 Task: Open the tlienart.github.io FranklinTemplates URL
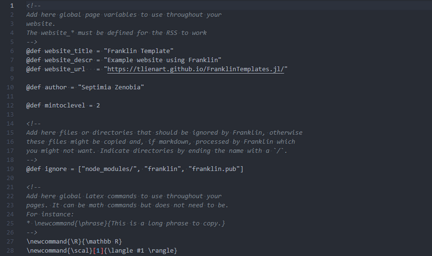click(197, 69)
